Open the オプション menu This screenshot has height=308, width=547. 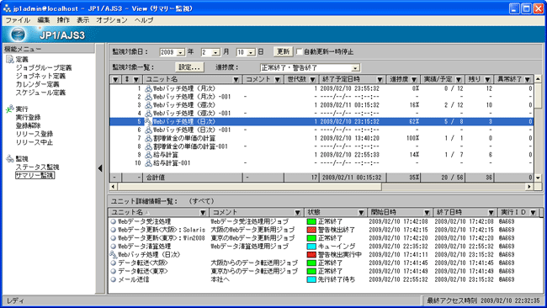[x=112, y=20]
